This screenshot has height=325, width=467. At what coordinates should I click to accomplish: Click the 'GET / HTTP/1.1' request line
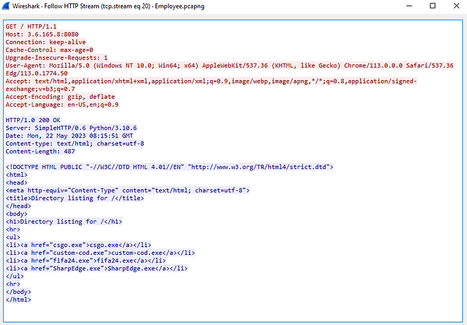(31, 27)
